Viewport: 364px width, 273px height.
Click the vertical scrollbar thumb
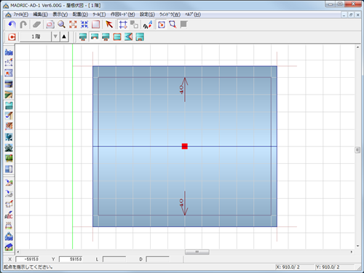357,150
